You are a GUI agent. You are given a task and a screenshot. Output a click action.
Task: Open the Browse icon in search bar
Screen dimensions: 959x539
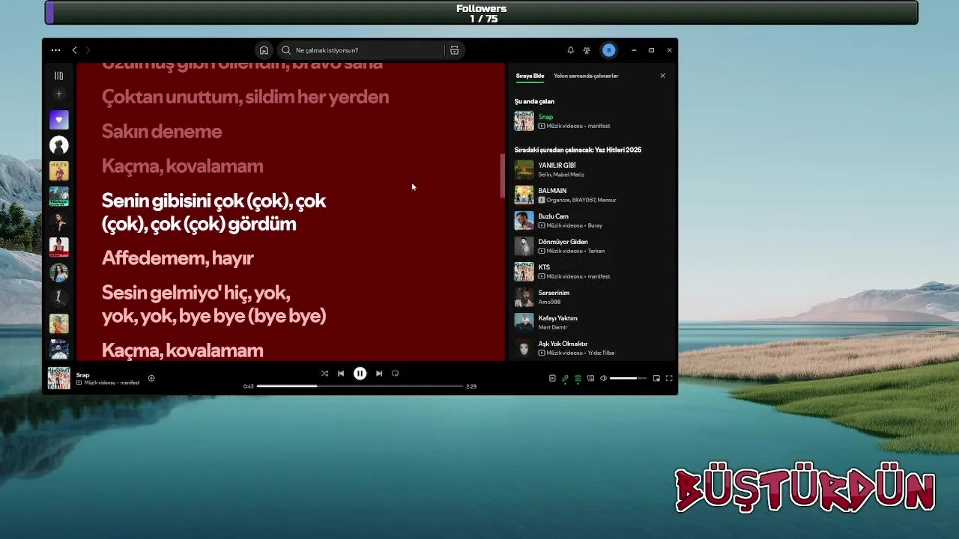[454, 50]
